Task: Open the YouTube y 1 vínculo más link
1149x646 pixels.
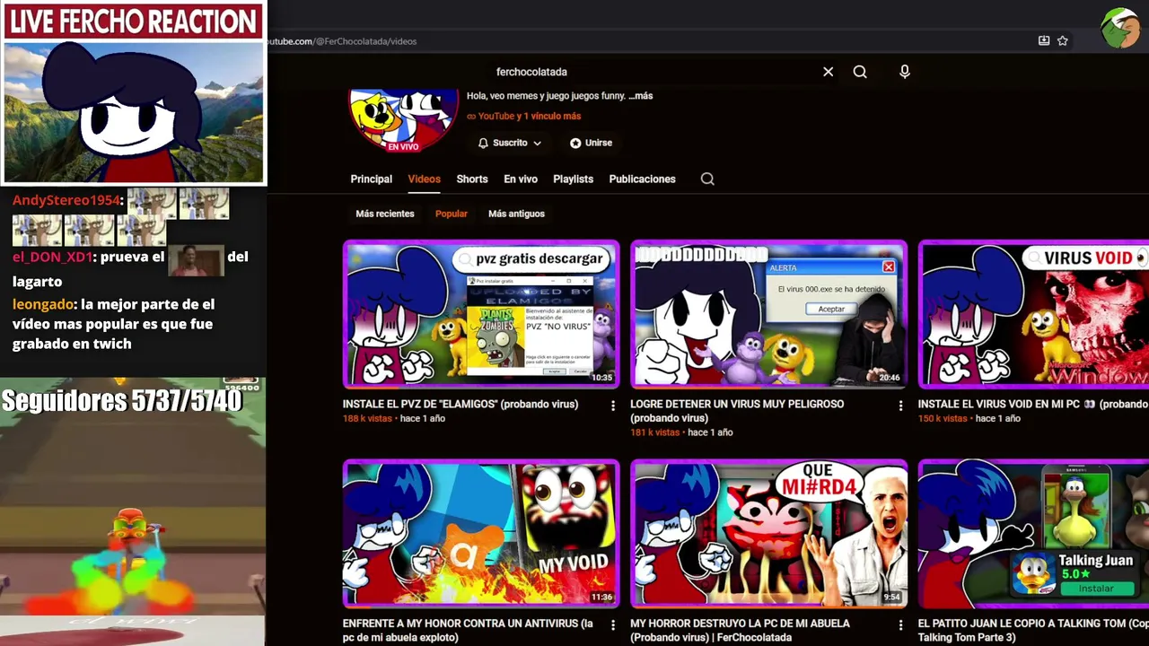Action: 523,116
